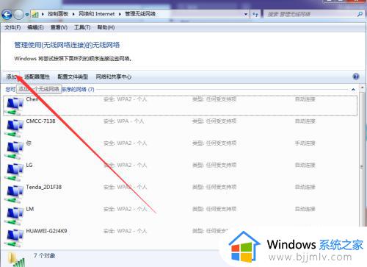Click the refresh button next to the address bar
Screen dimensions: 367x267
point(255,14)
